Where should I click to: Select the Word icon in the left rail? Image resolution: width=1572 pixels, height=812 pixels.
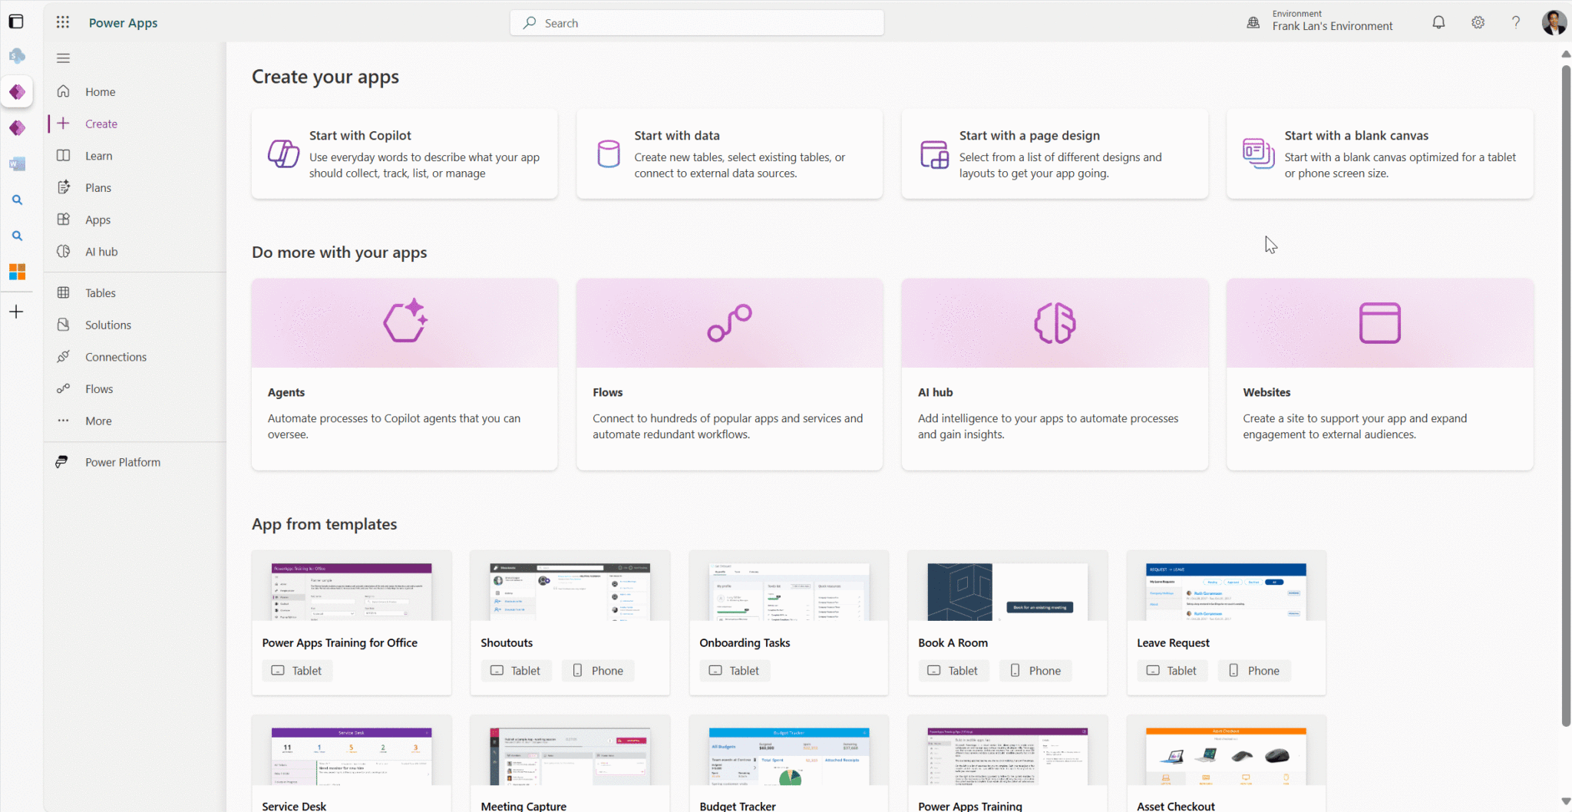pyautogui.click(x=17, y=163)
